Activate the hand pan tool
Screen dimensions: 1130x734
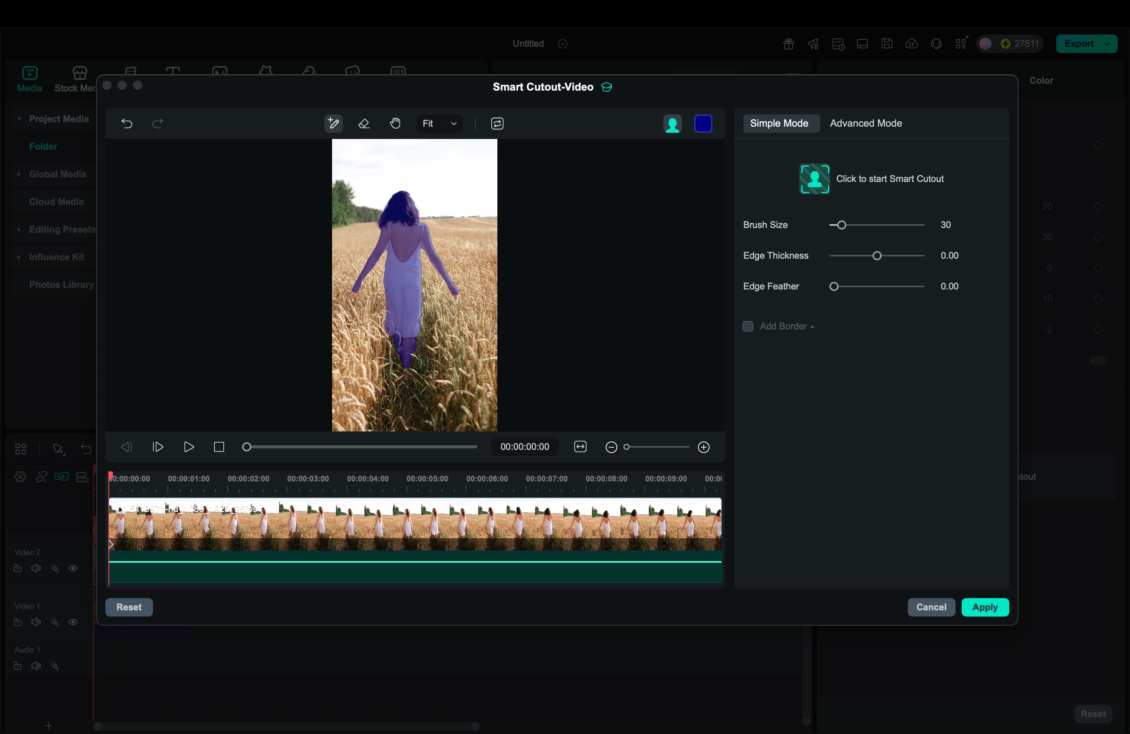coord(395,124)
